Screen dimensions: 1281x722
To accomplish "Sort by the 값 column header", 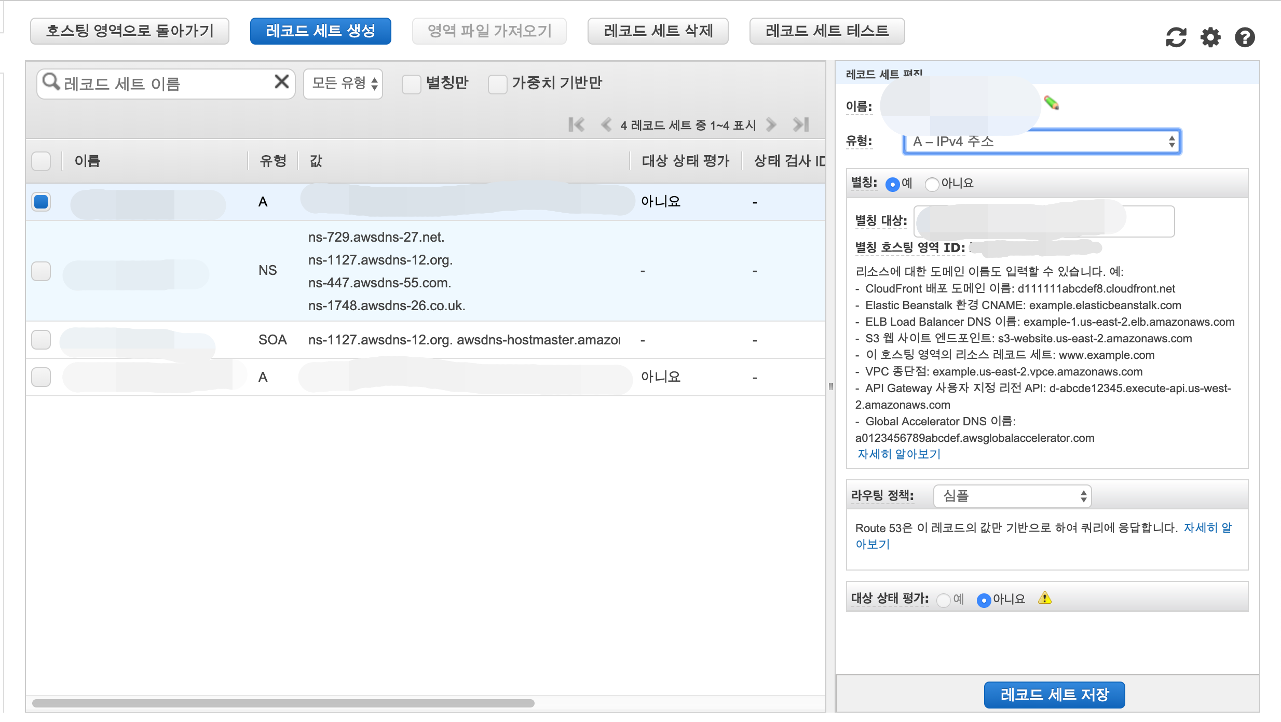I will click(316, 161).
